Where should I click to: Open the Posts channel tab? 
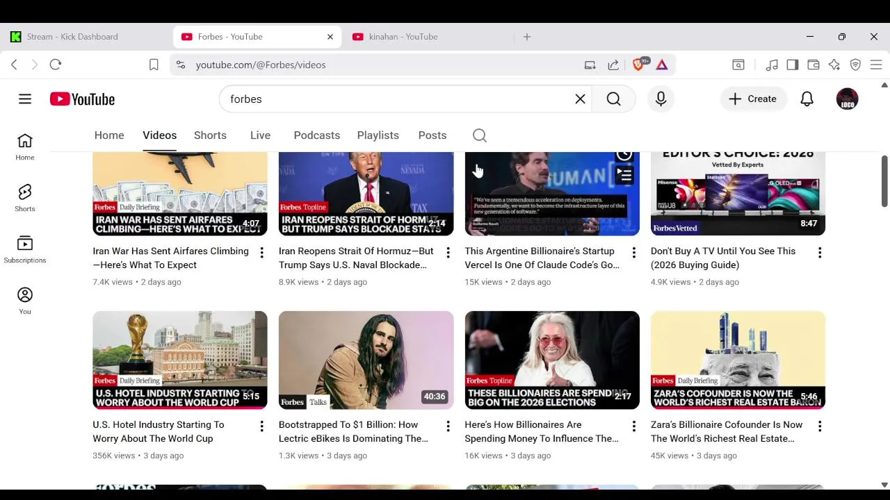(432, 135)
